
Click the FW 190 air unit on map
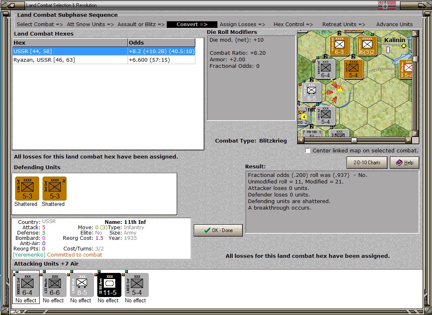click(311, 133)
